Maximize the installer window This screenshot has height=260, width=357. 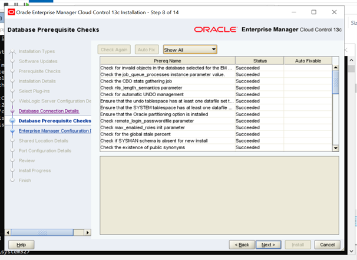pos(313,12)
